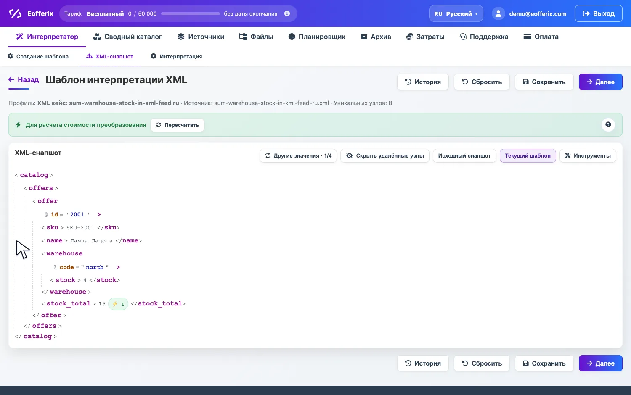Click the opening offers node
This screenshot has height=395, width=631.
pyautogui.click(x=41, y=188)
